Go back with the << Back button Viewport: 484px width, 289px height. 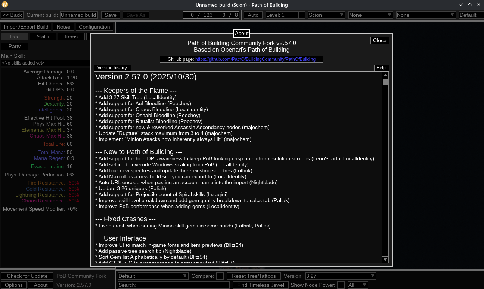(x=12, y=15)
